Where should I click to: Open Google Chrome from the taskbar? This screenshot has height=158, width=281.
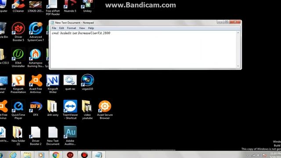[56, 155]
